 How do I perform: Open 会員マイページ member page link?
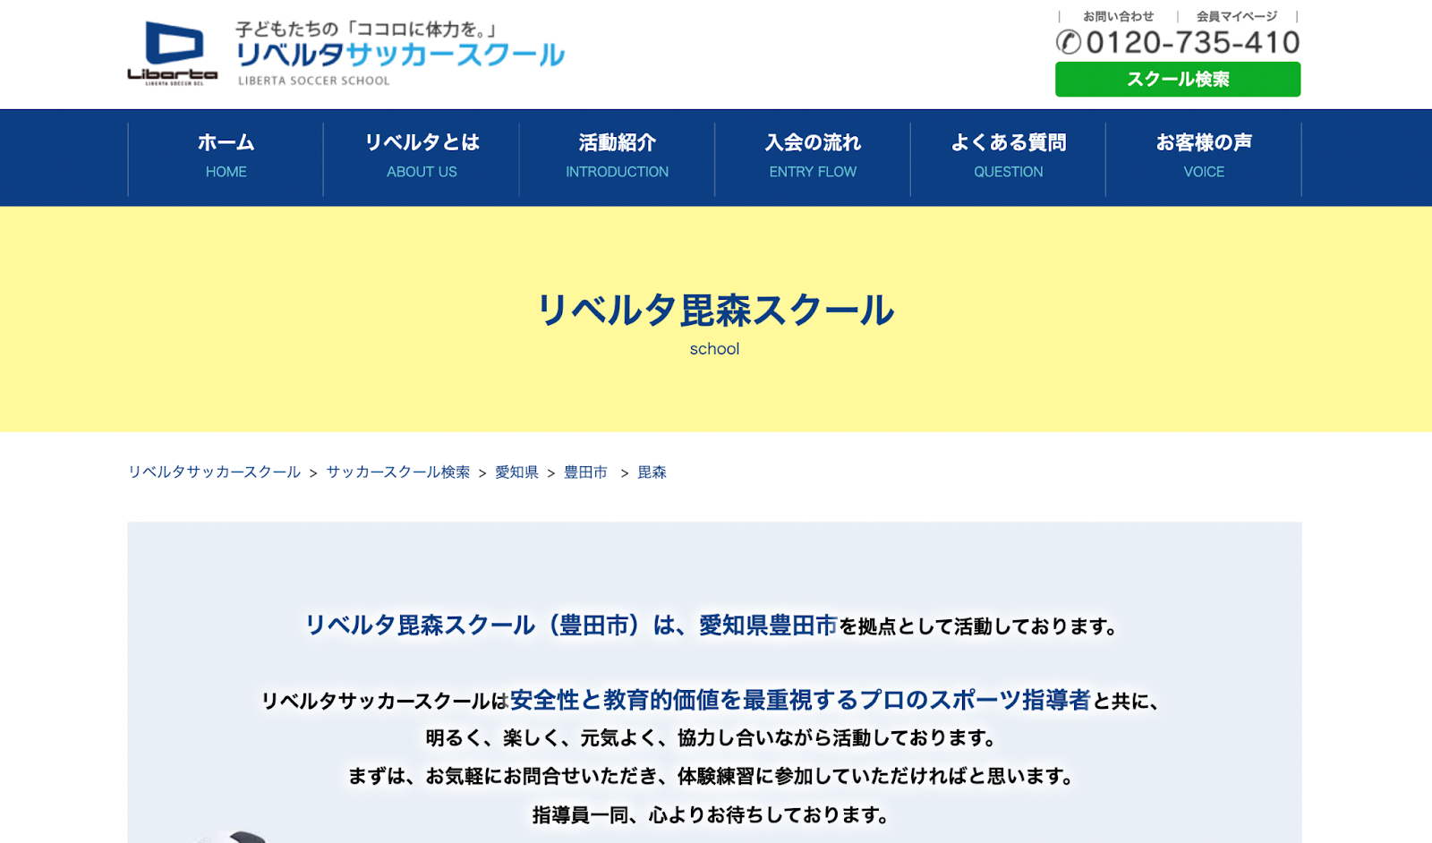point(1236,16)
